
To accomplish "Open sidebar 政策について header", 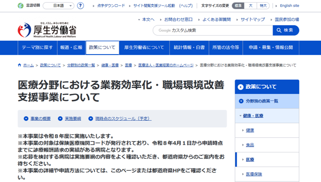I will click(x=267, y=87).
